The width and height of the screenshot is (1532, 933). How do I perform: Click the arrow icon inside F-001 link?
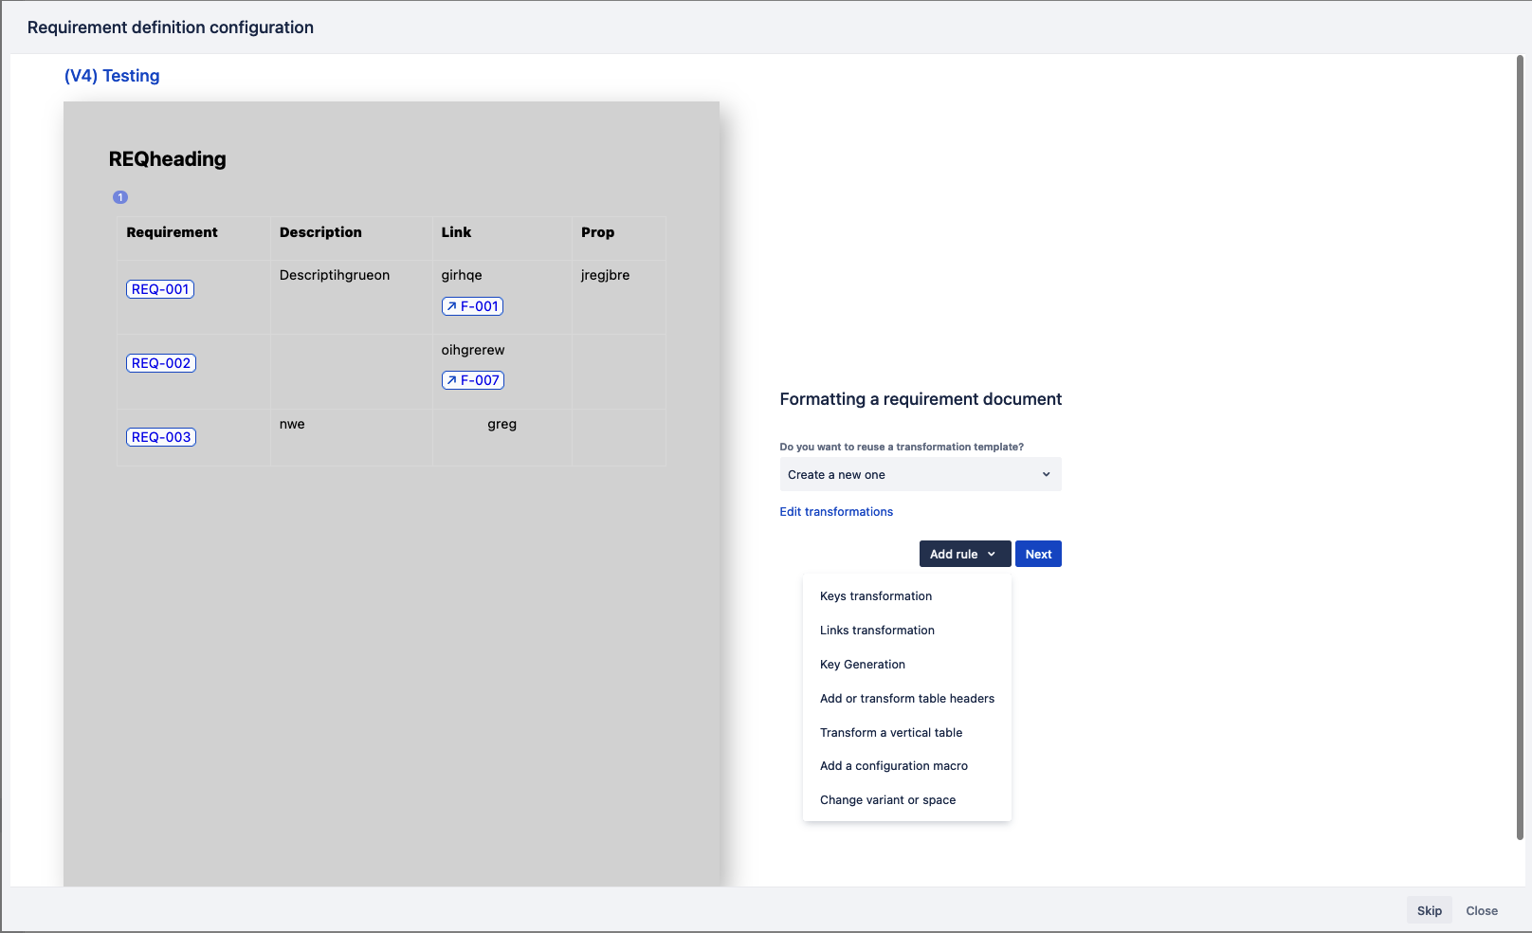[x=452, y=306]
